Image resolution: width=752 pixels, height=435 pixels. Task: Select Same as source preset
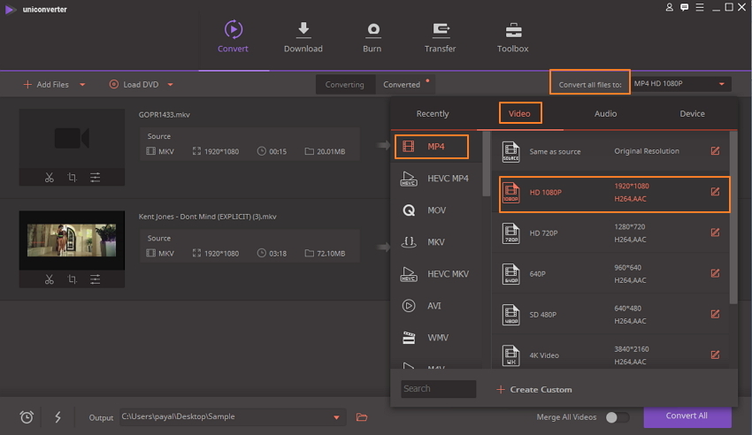(611, 151)
